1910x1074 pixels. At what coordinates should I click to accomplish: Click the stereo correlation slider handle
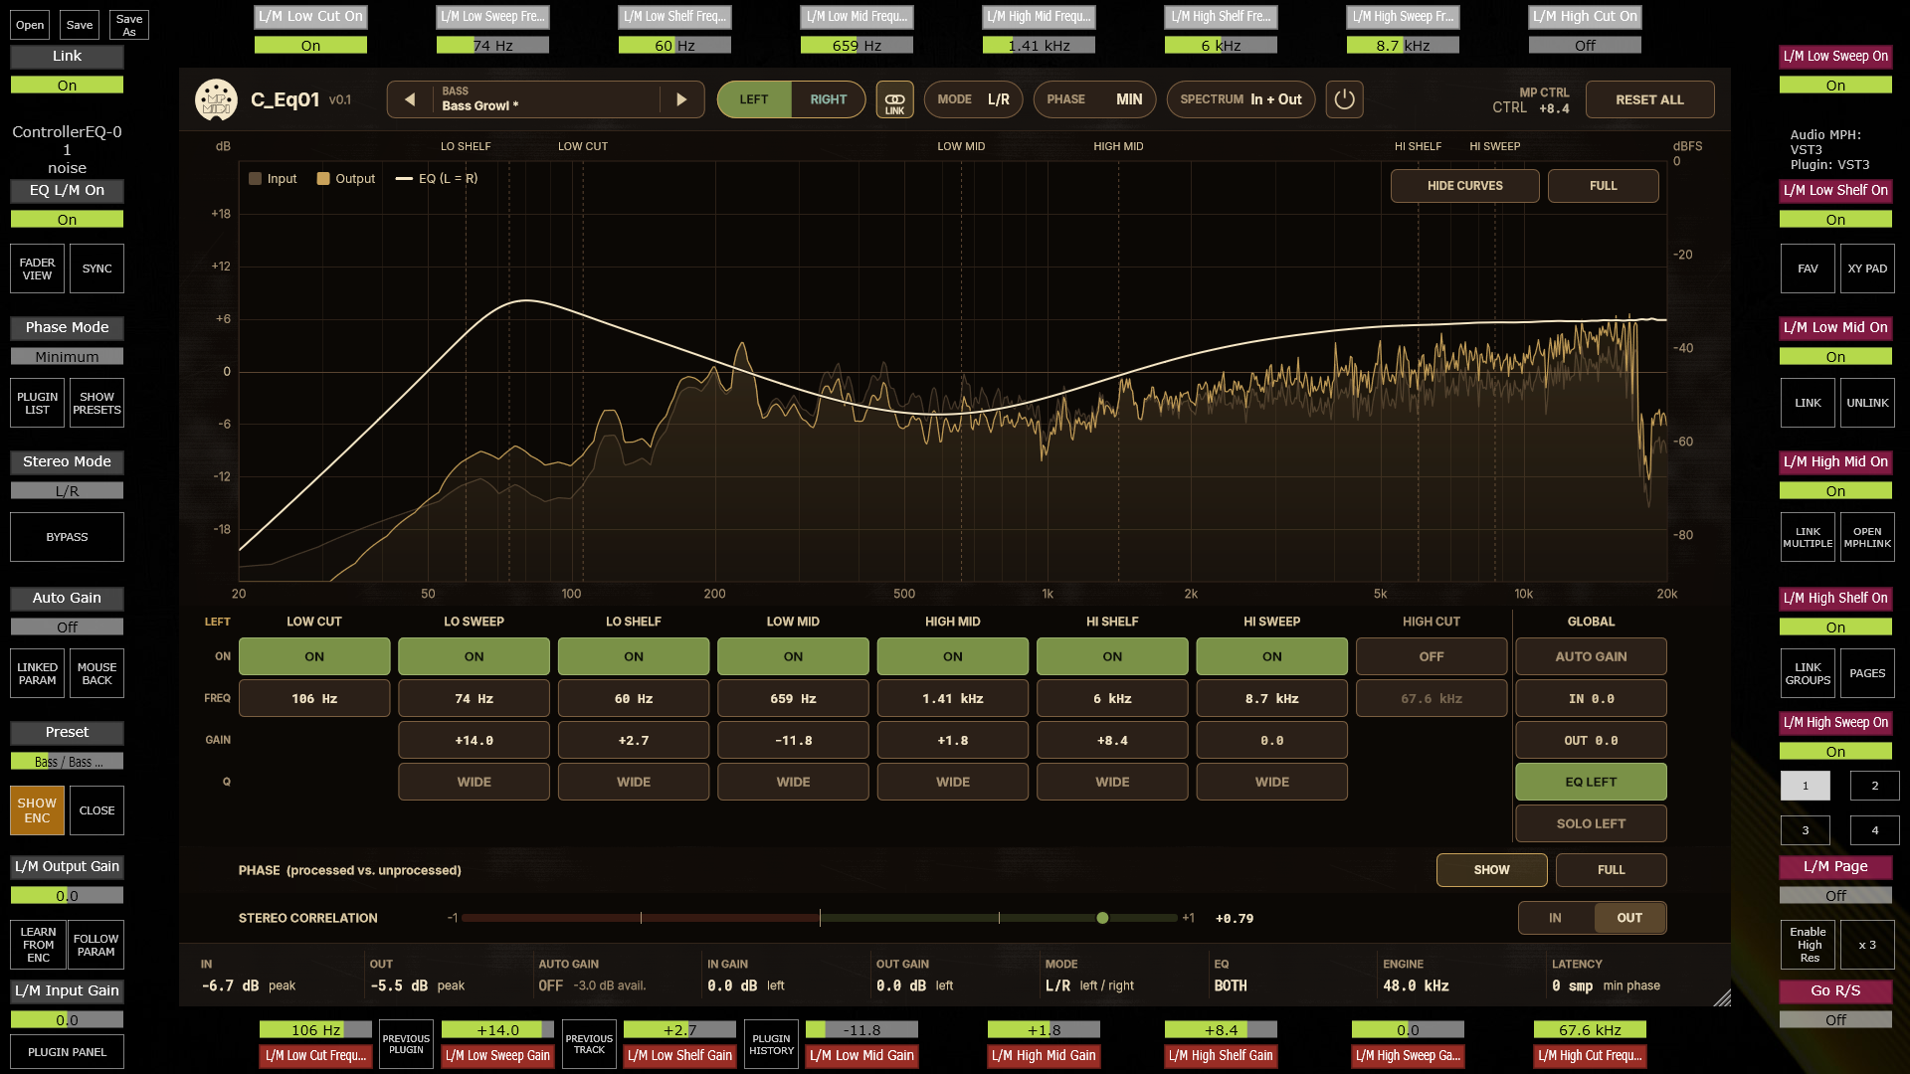tap(1102, 918)
